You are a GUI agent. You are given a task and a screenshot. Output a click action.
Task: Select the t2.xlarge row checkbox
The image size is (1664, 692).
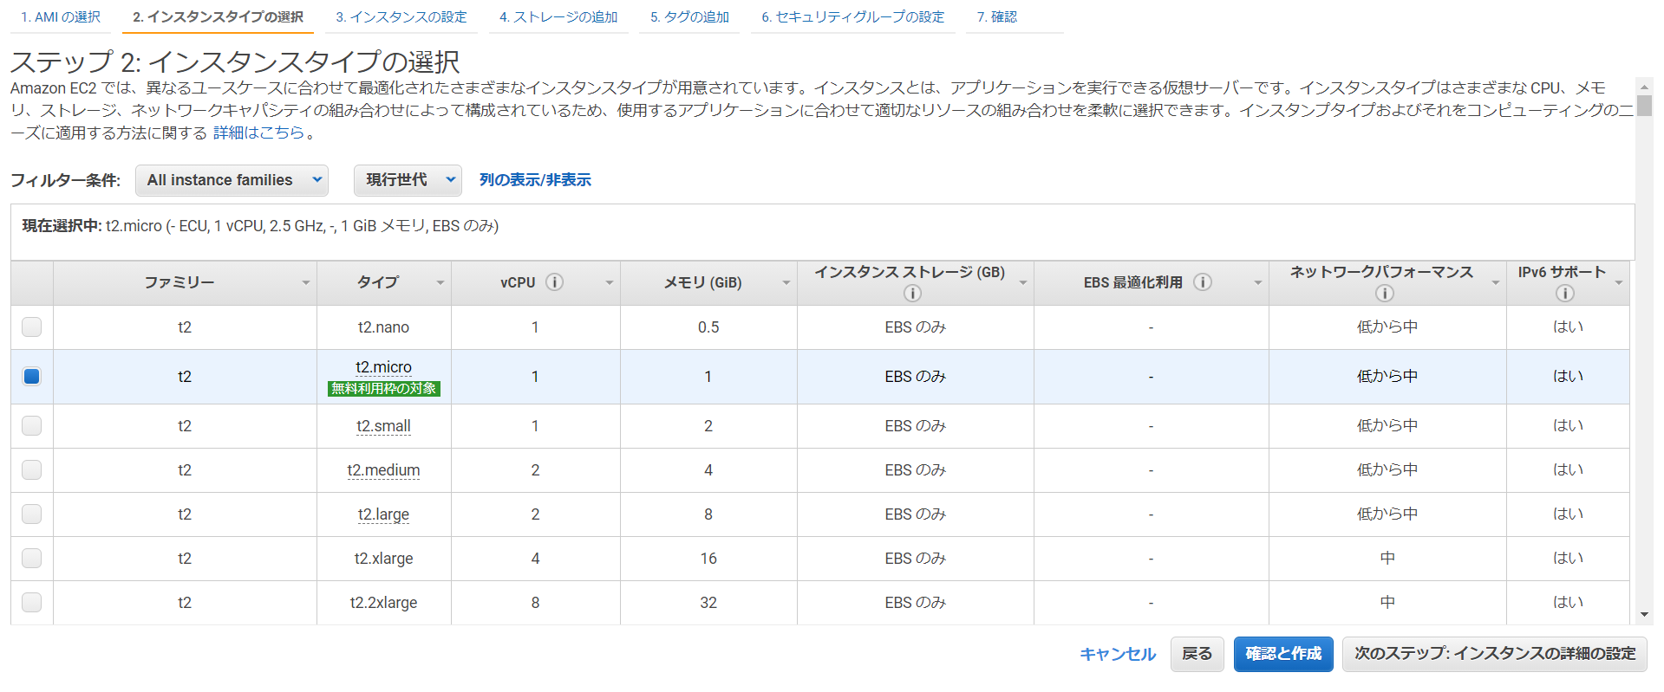[x=32, y=558]
